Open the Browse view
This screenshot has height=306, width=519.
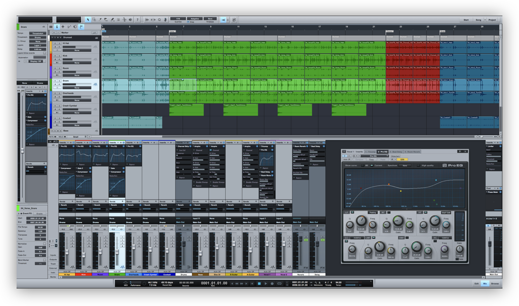click(x=495, y=284)
